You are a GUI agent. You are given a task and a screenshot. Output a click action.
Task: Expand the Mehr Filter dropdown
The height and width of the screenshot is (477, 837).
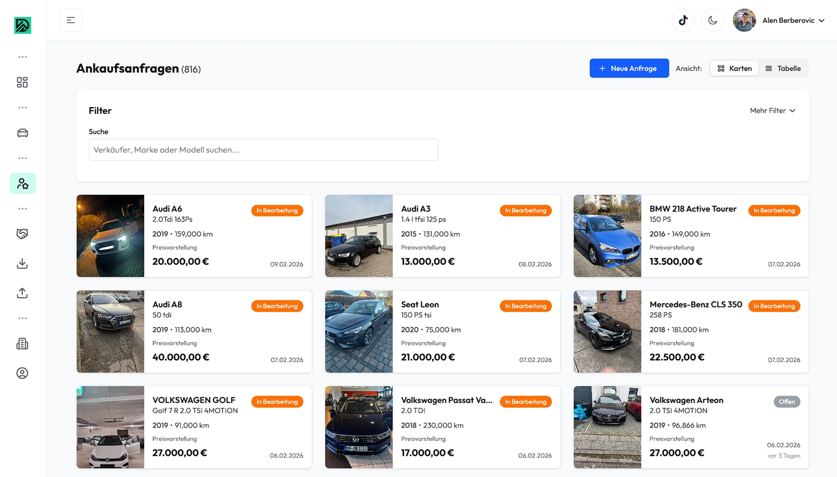772,111
